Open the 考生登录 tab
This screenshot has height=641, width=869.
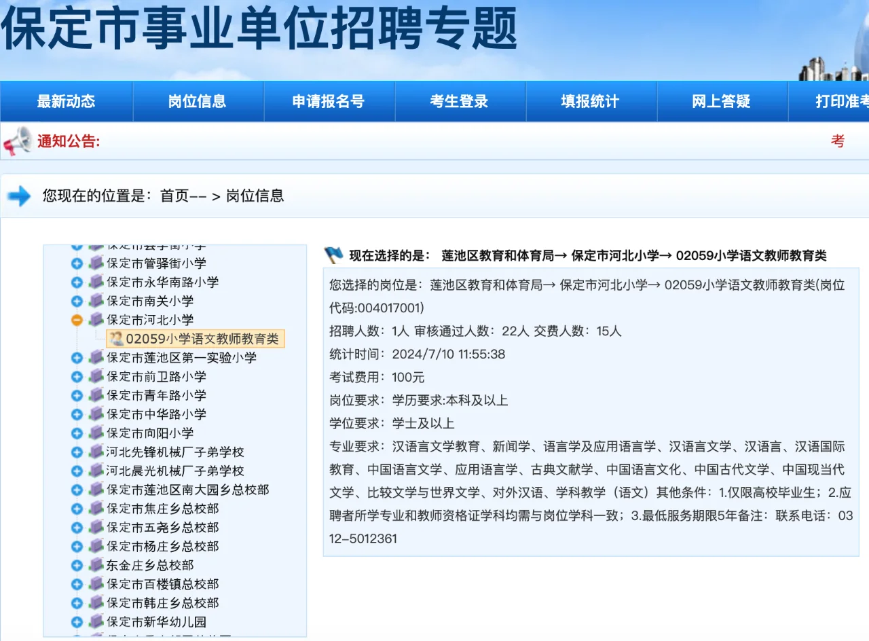pos(460,100)
